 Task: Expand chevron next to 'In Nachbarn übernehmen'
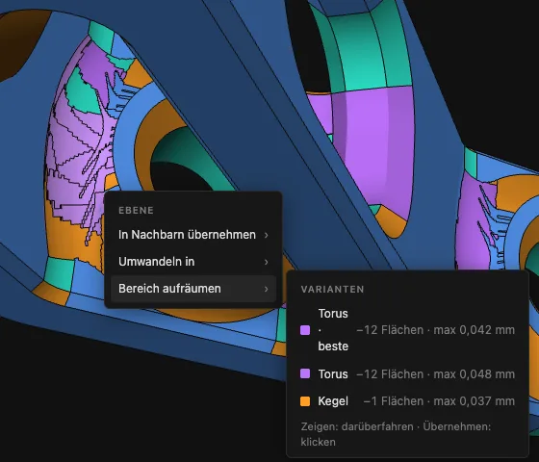click(266, 235)
